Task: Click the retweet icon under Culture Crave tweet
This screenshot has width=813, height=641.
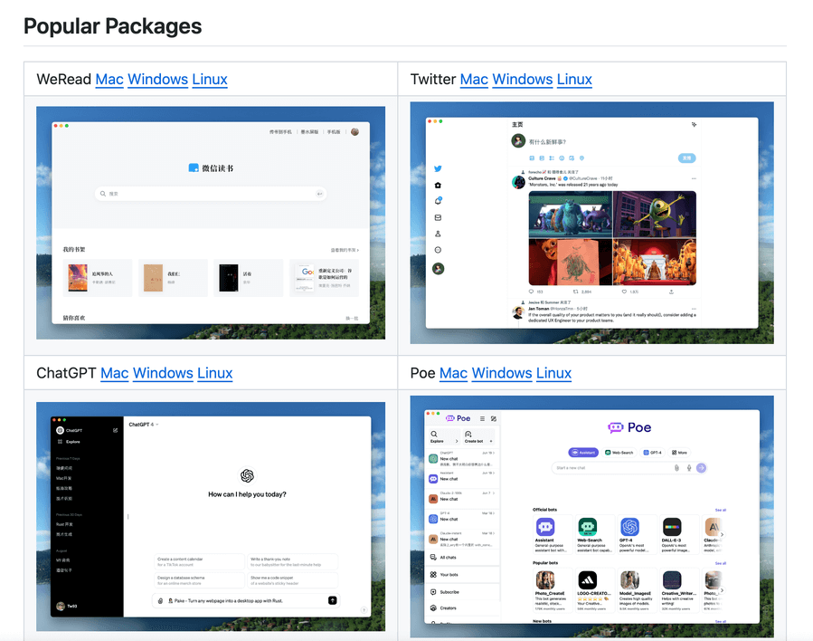Action: pyautogui.click(x=575, y=292)
